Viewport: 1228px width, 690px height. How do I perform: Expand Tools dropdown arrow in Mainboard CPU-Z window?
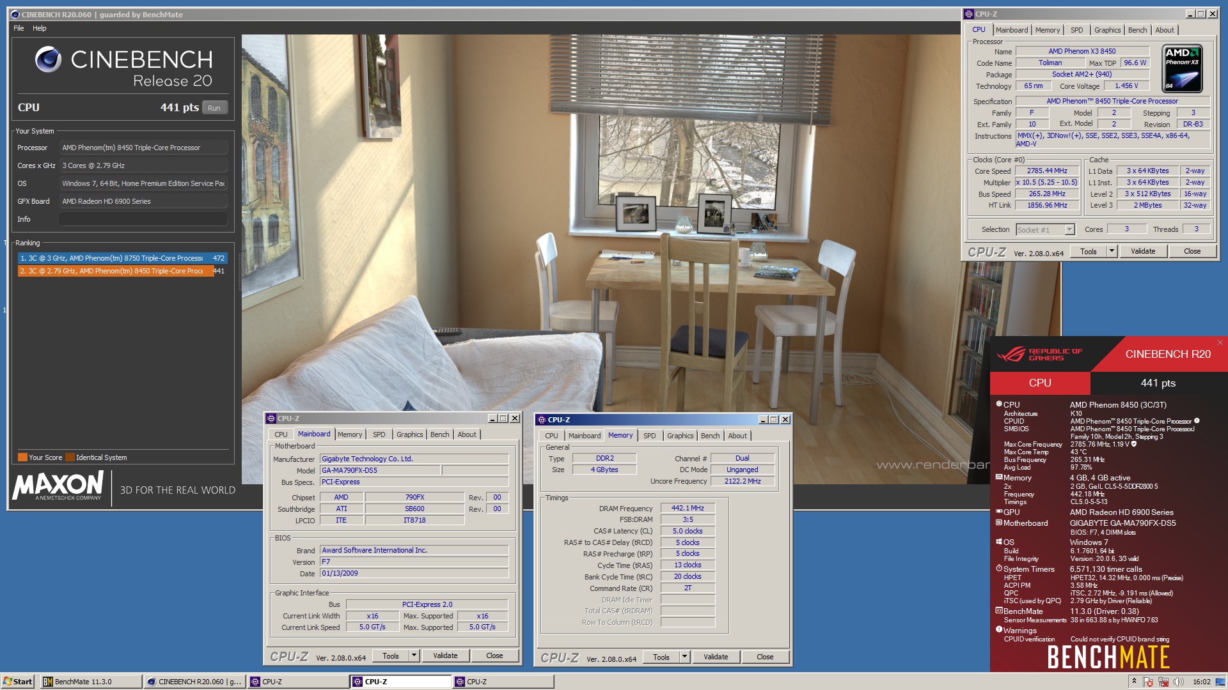pos(414,655)
